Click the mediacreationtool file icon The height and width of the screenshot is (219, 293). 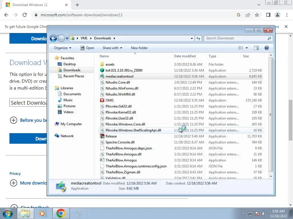click(102, 76)
